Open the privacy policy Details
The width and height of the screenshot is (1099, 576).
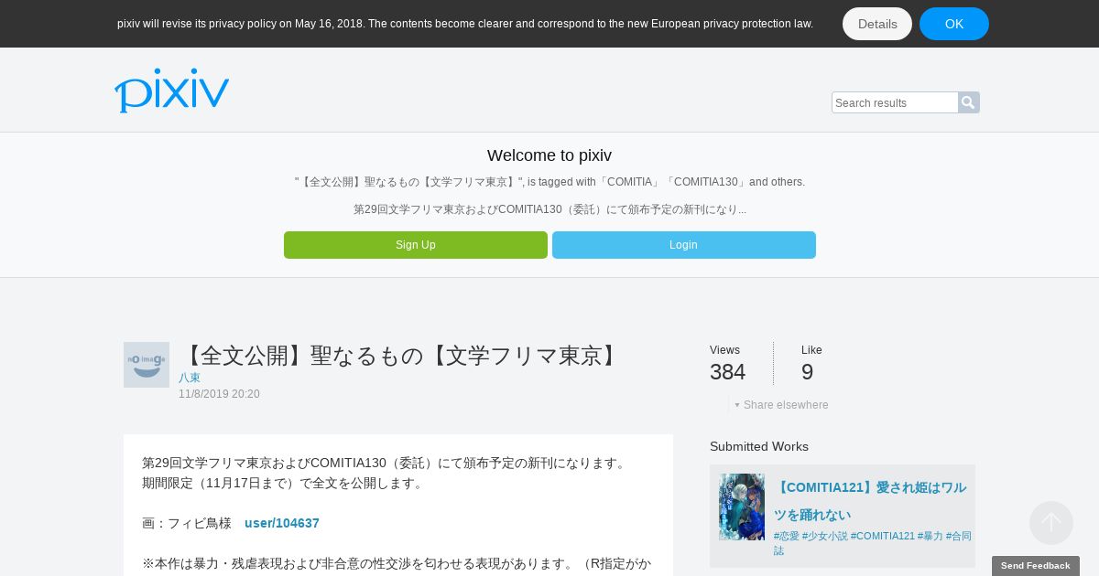(877, 24)
